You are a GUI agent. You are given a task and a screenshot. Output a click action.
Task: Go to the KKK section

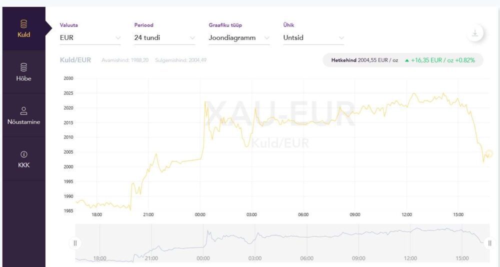click(x=23, y=159)
